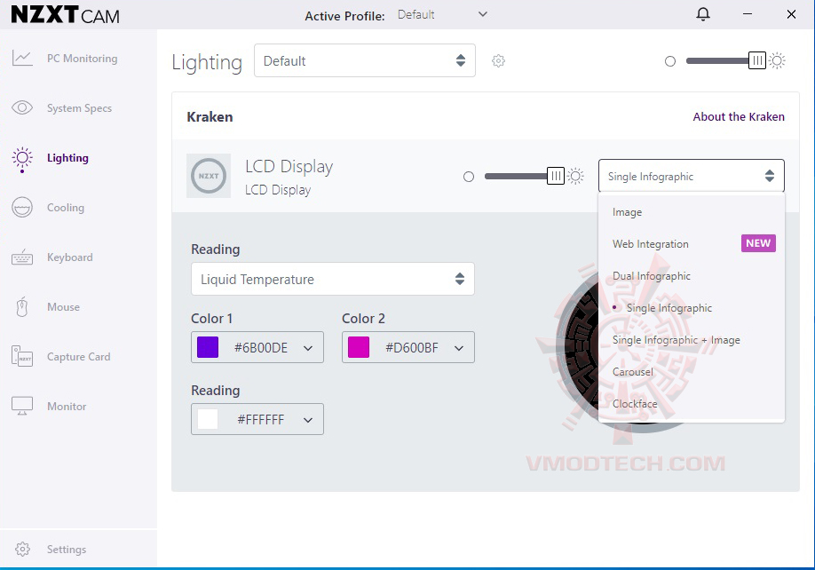Close the NZXT CAM window

(791, 14)
